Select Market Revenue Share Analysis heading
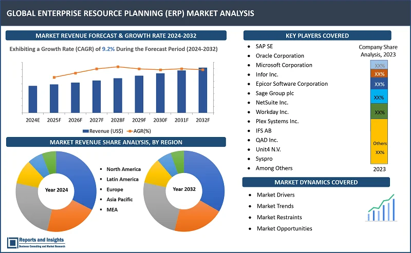411x253 pixels. pos(116,142)
